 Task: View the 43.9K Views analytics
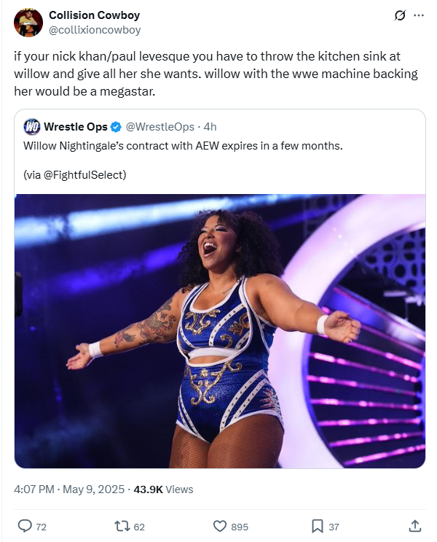point(163,489)
